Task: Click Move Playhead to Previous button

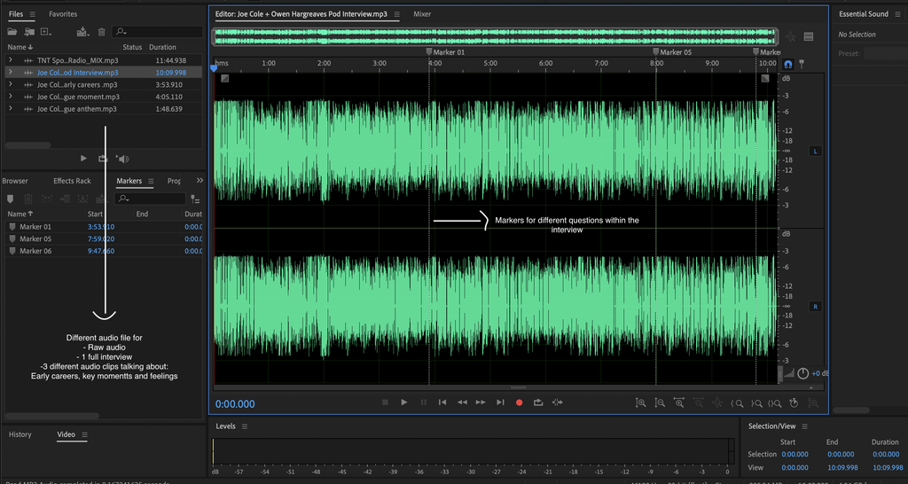Action: 442,402
